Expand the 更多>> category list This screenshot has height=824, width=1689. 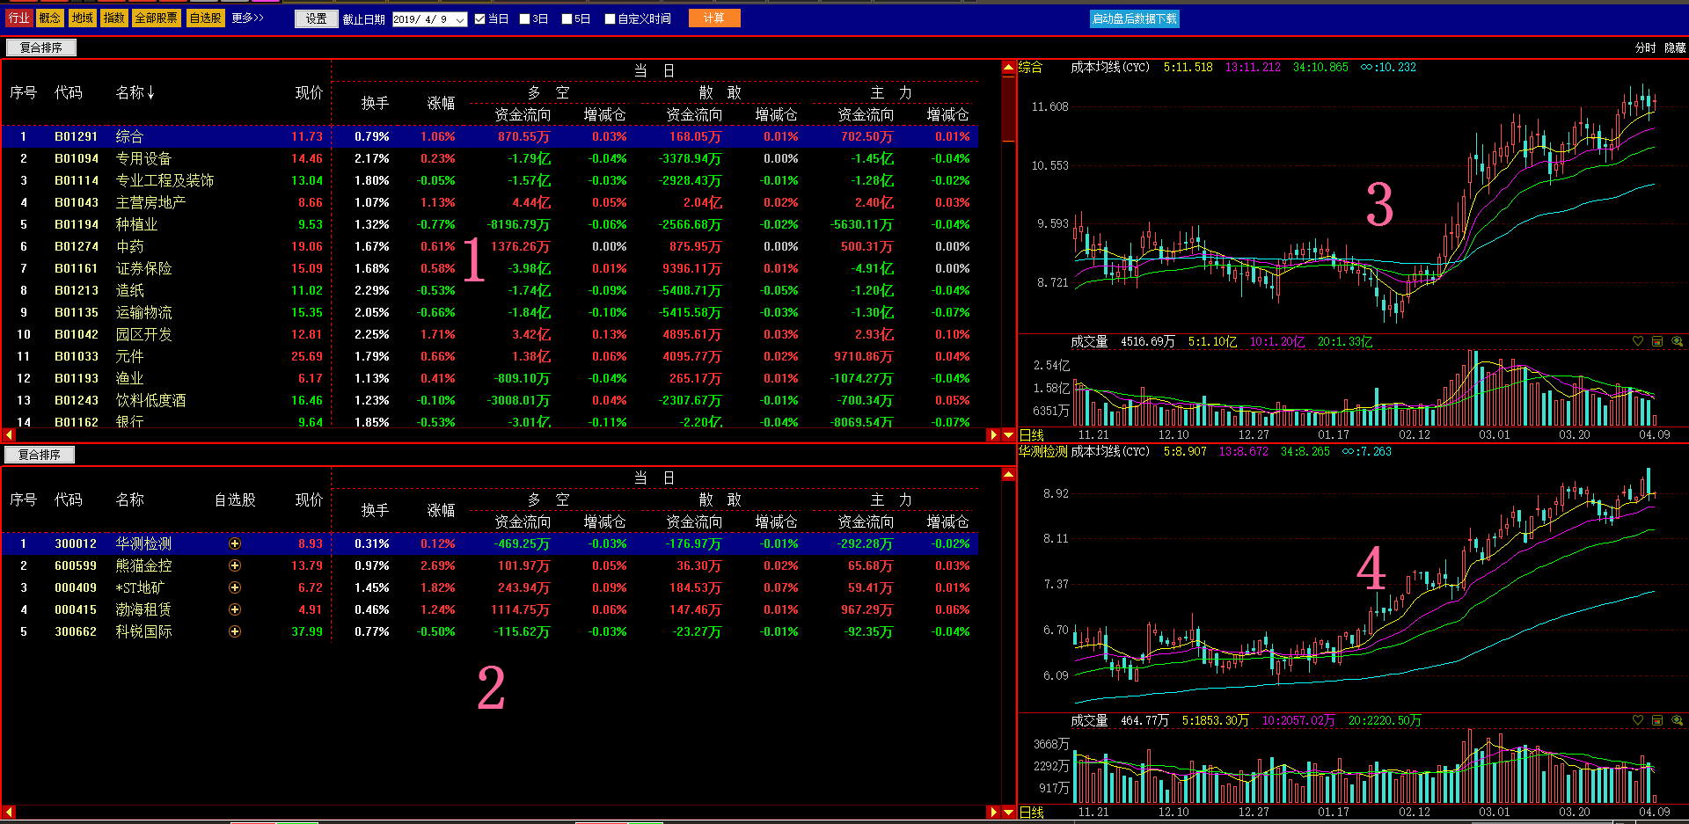pos(247,18)
